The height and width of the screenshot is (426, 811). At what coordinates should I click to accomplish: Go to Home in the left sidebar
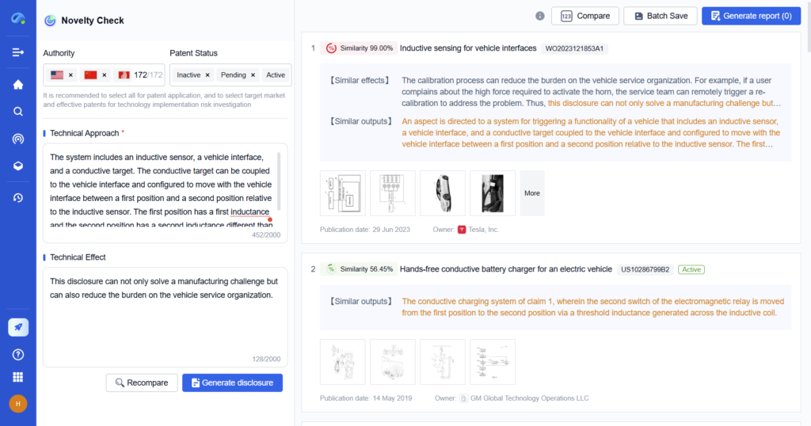point(17,85)
